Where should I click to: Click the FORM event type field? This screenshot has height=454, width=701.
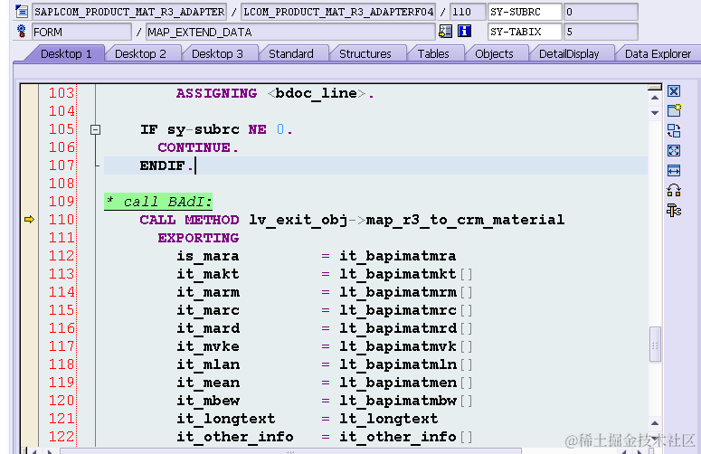tap(81, 33)
